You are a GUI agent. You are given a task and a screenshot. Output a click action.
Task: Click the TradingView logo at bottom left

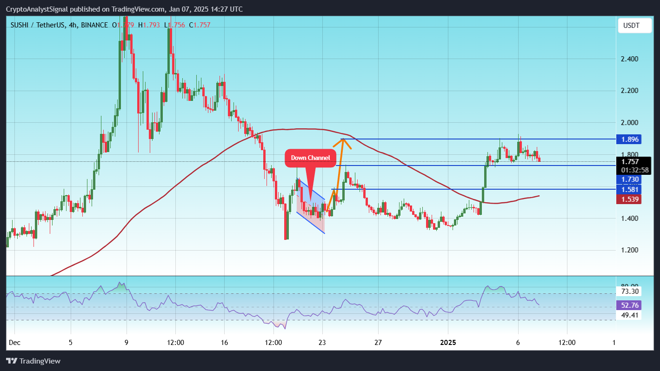pos(33,361)
